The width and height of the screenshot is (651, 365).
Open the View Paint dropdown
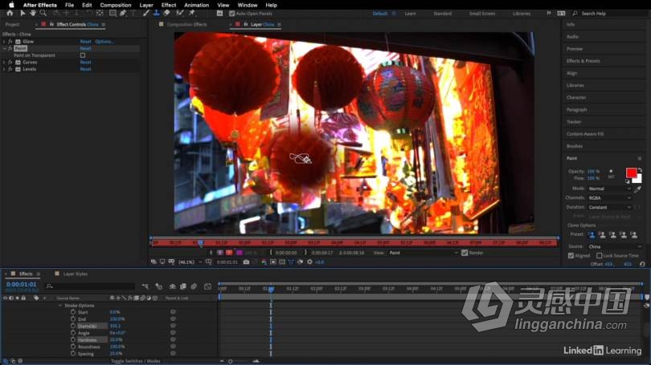[424, 253]
